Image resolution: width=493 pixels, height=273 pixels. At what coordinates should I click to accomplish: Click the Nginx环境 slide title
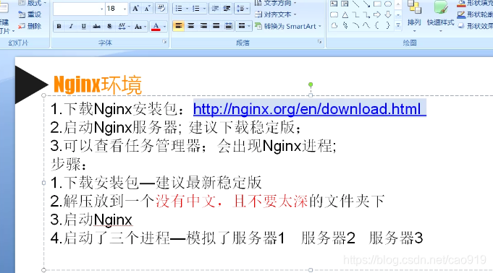(98, 84)
